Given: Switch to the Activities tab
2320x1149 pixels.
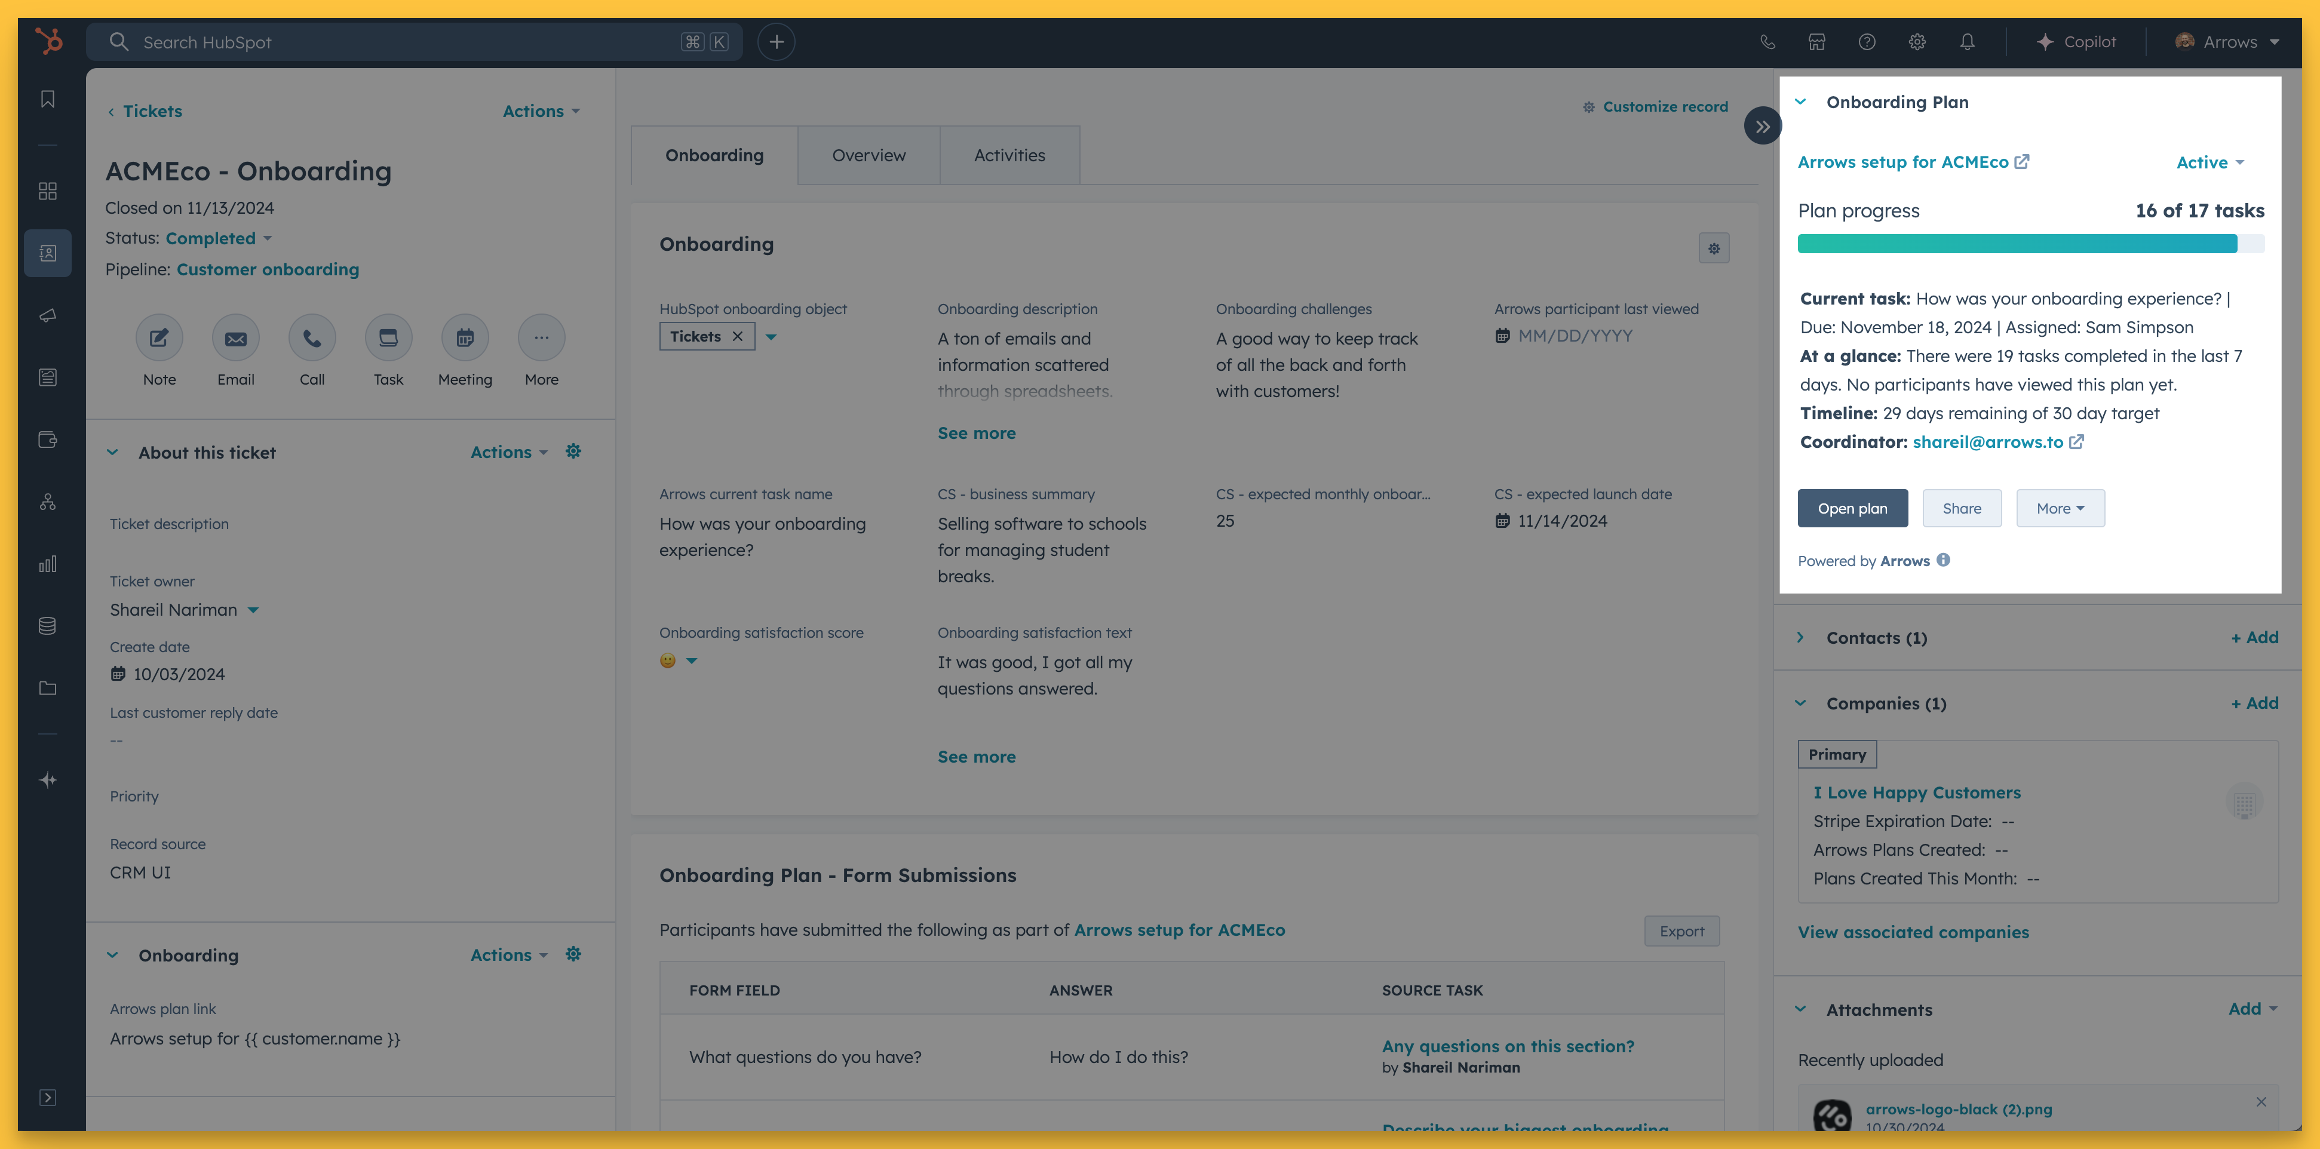Looking at the screenshot, I should pyautogui.click(x=1009, y=156).
